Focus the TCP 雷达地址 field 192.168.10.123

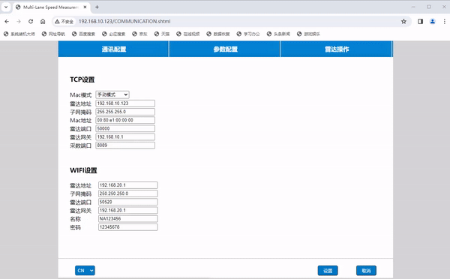[125, 103]
